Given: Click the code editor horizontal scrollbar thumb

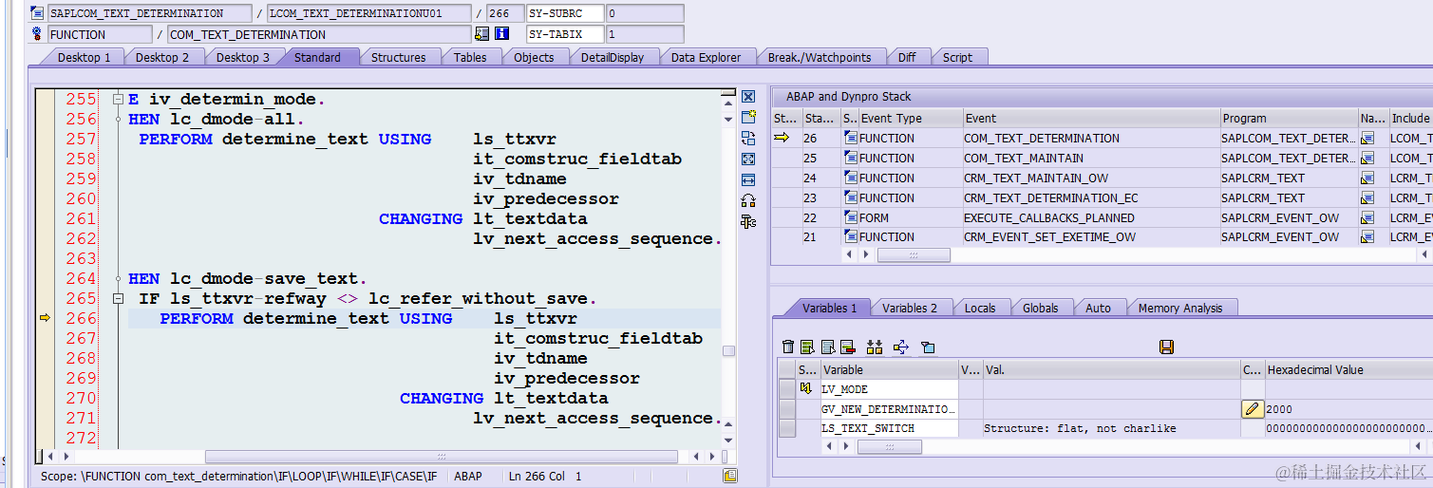Looking at the screenshot, I should pyautogui.click(x=441, y=457).
